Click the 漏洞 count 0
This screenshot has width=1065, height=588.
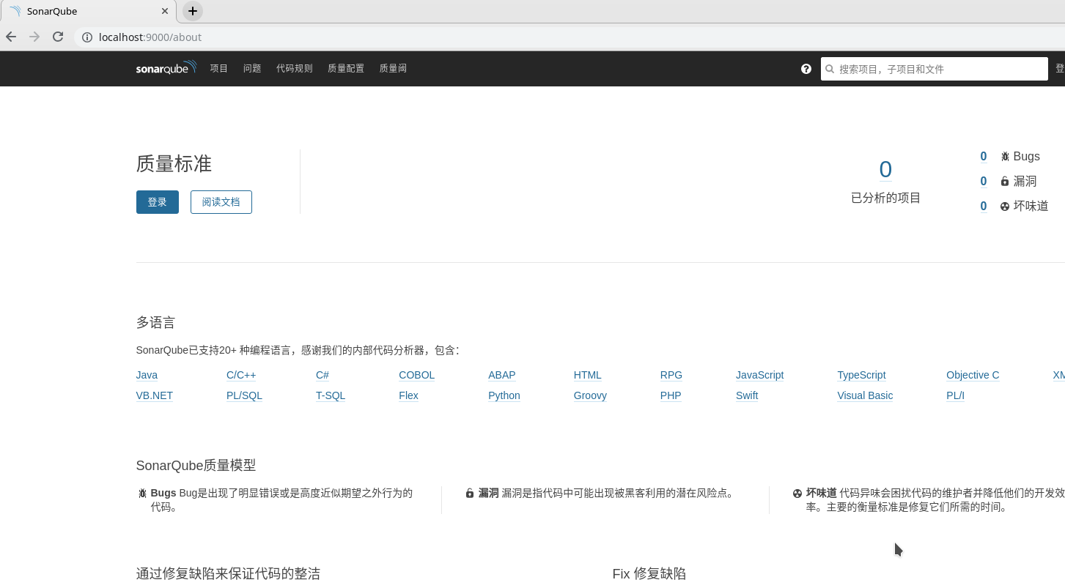(984, 182)
